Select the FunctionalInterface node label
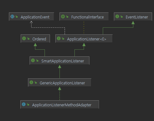Viewport: 154px width, 121px height. [87, 17]
